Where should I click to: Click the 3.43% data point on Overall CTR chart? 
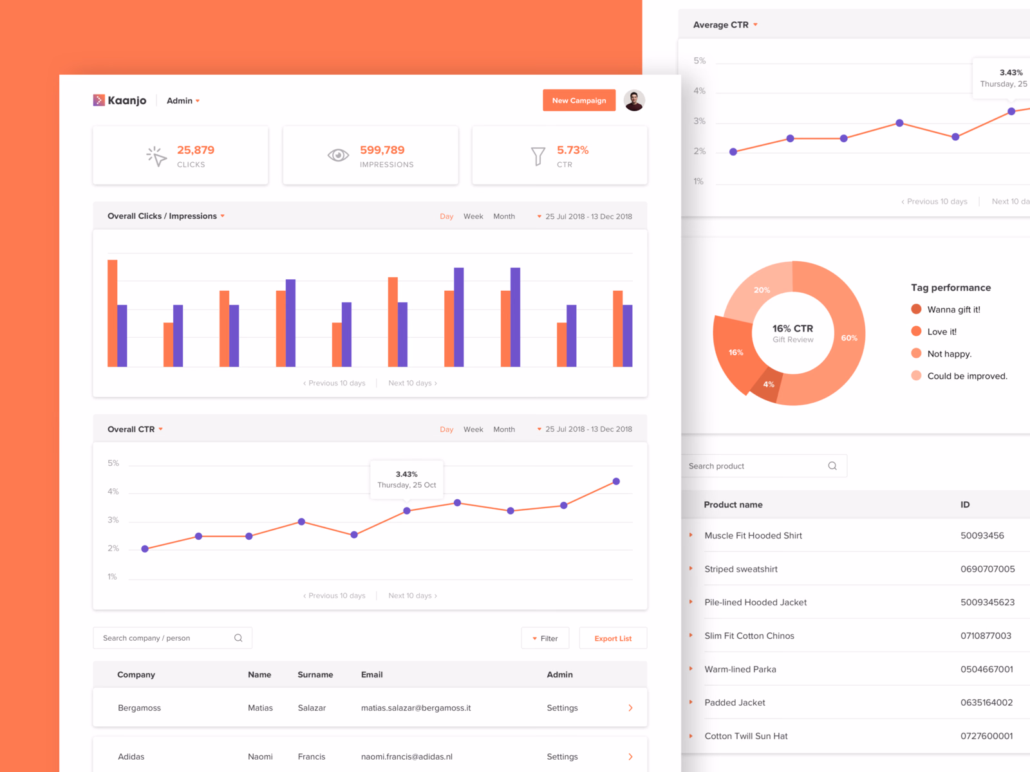pos(407,511)
